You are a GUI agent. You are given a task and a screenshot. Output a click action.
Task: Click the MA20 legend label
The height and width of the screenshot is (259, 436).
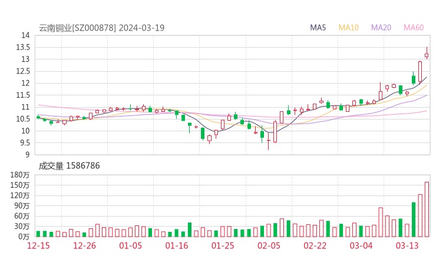(x=381, y=28)
